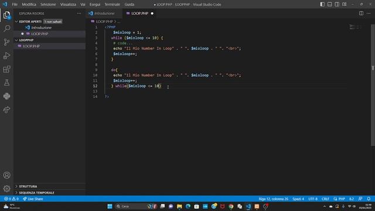Click 'Riga 12, colonna 26' status entry
The height and width of the screenshot is (211, 375).
tap(274, 199)
